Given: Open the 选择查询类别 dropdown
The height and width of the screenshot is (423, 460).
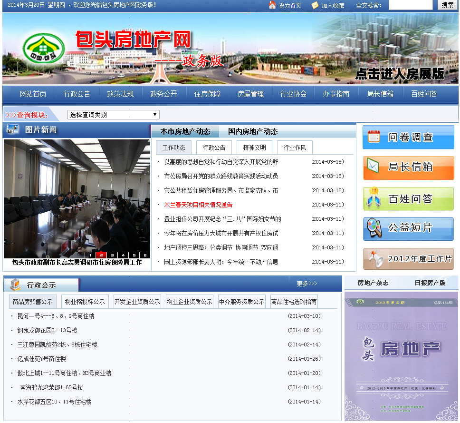Looking at the screenshot, I should pyautogui.click(x=113, y=115).
